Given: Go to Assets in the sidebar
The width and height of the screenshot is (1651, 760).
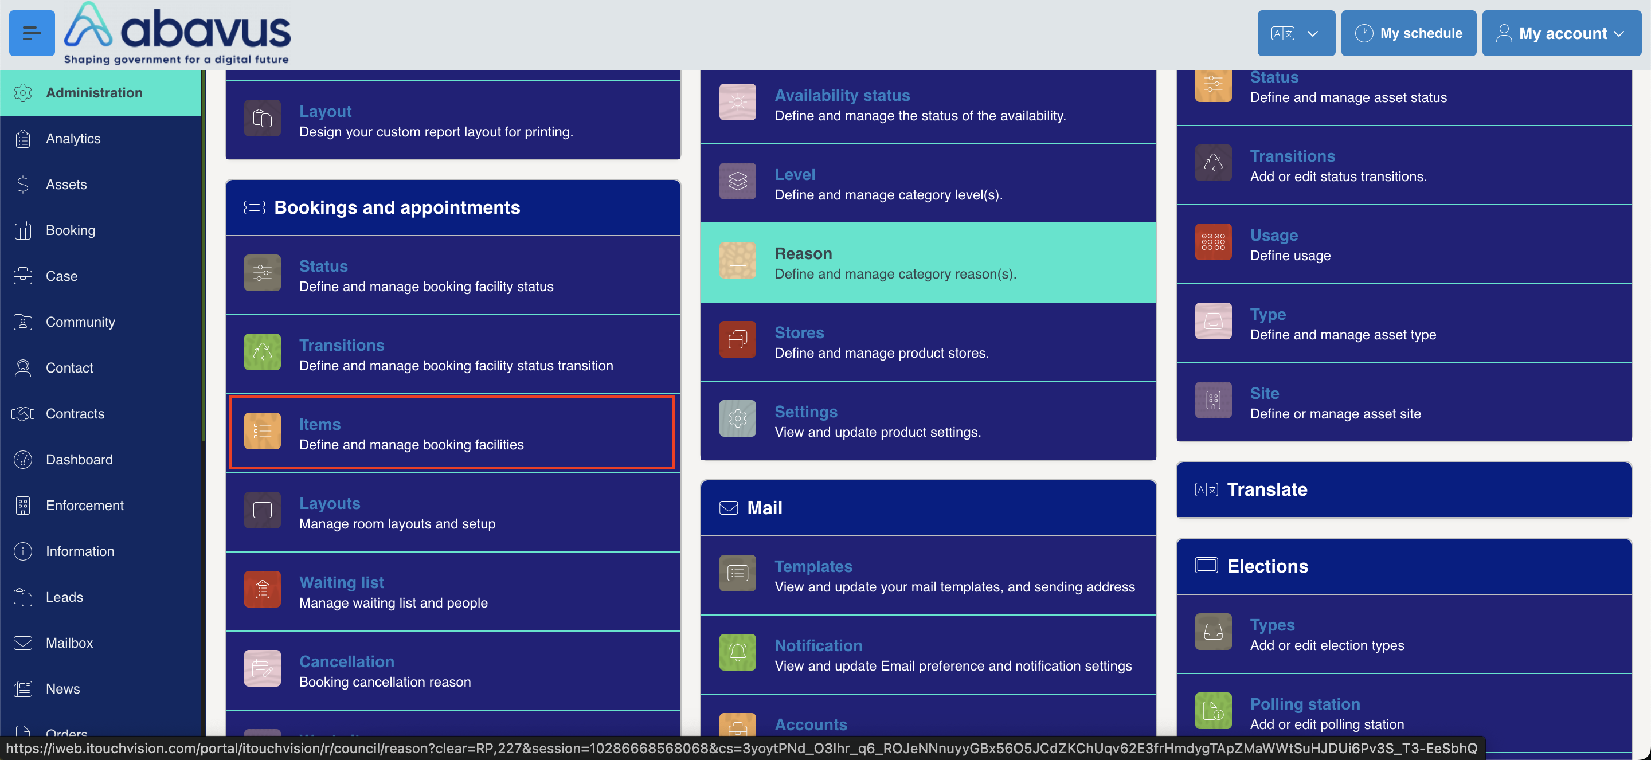Looking at the screenshot, I should pyautogui.click(x=101, y=185).
